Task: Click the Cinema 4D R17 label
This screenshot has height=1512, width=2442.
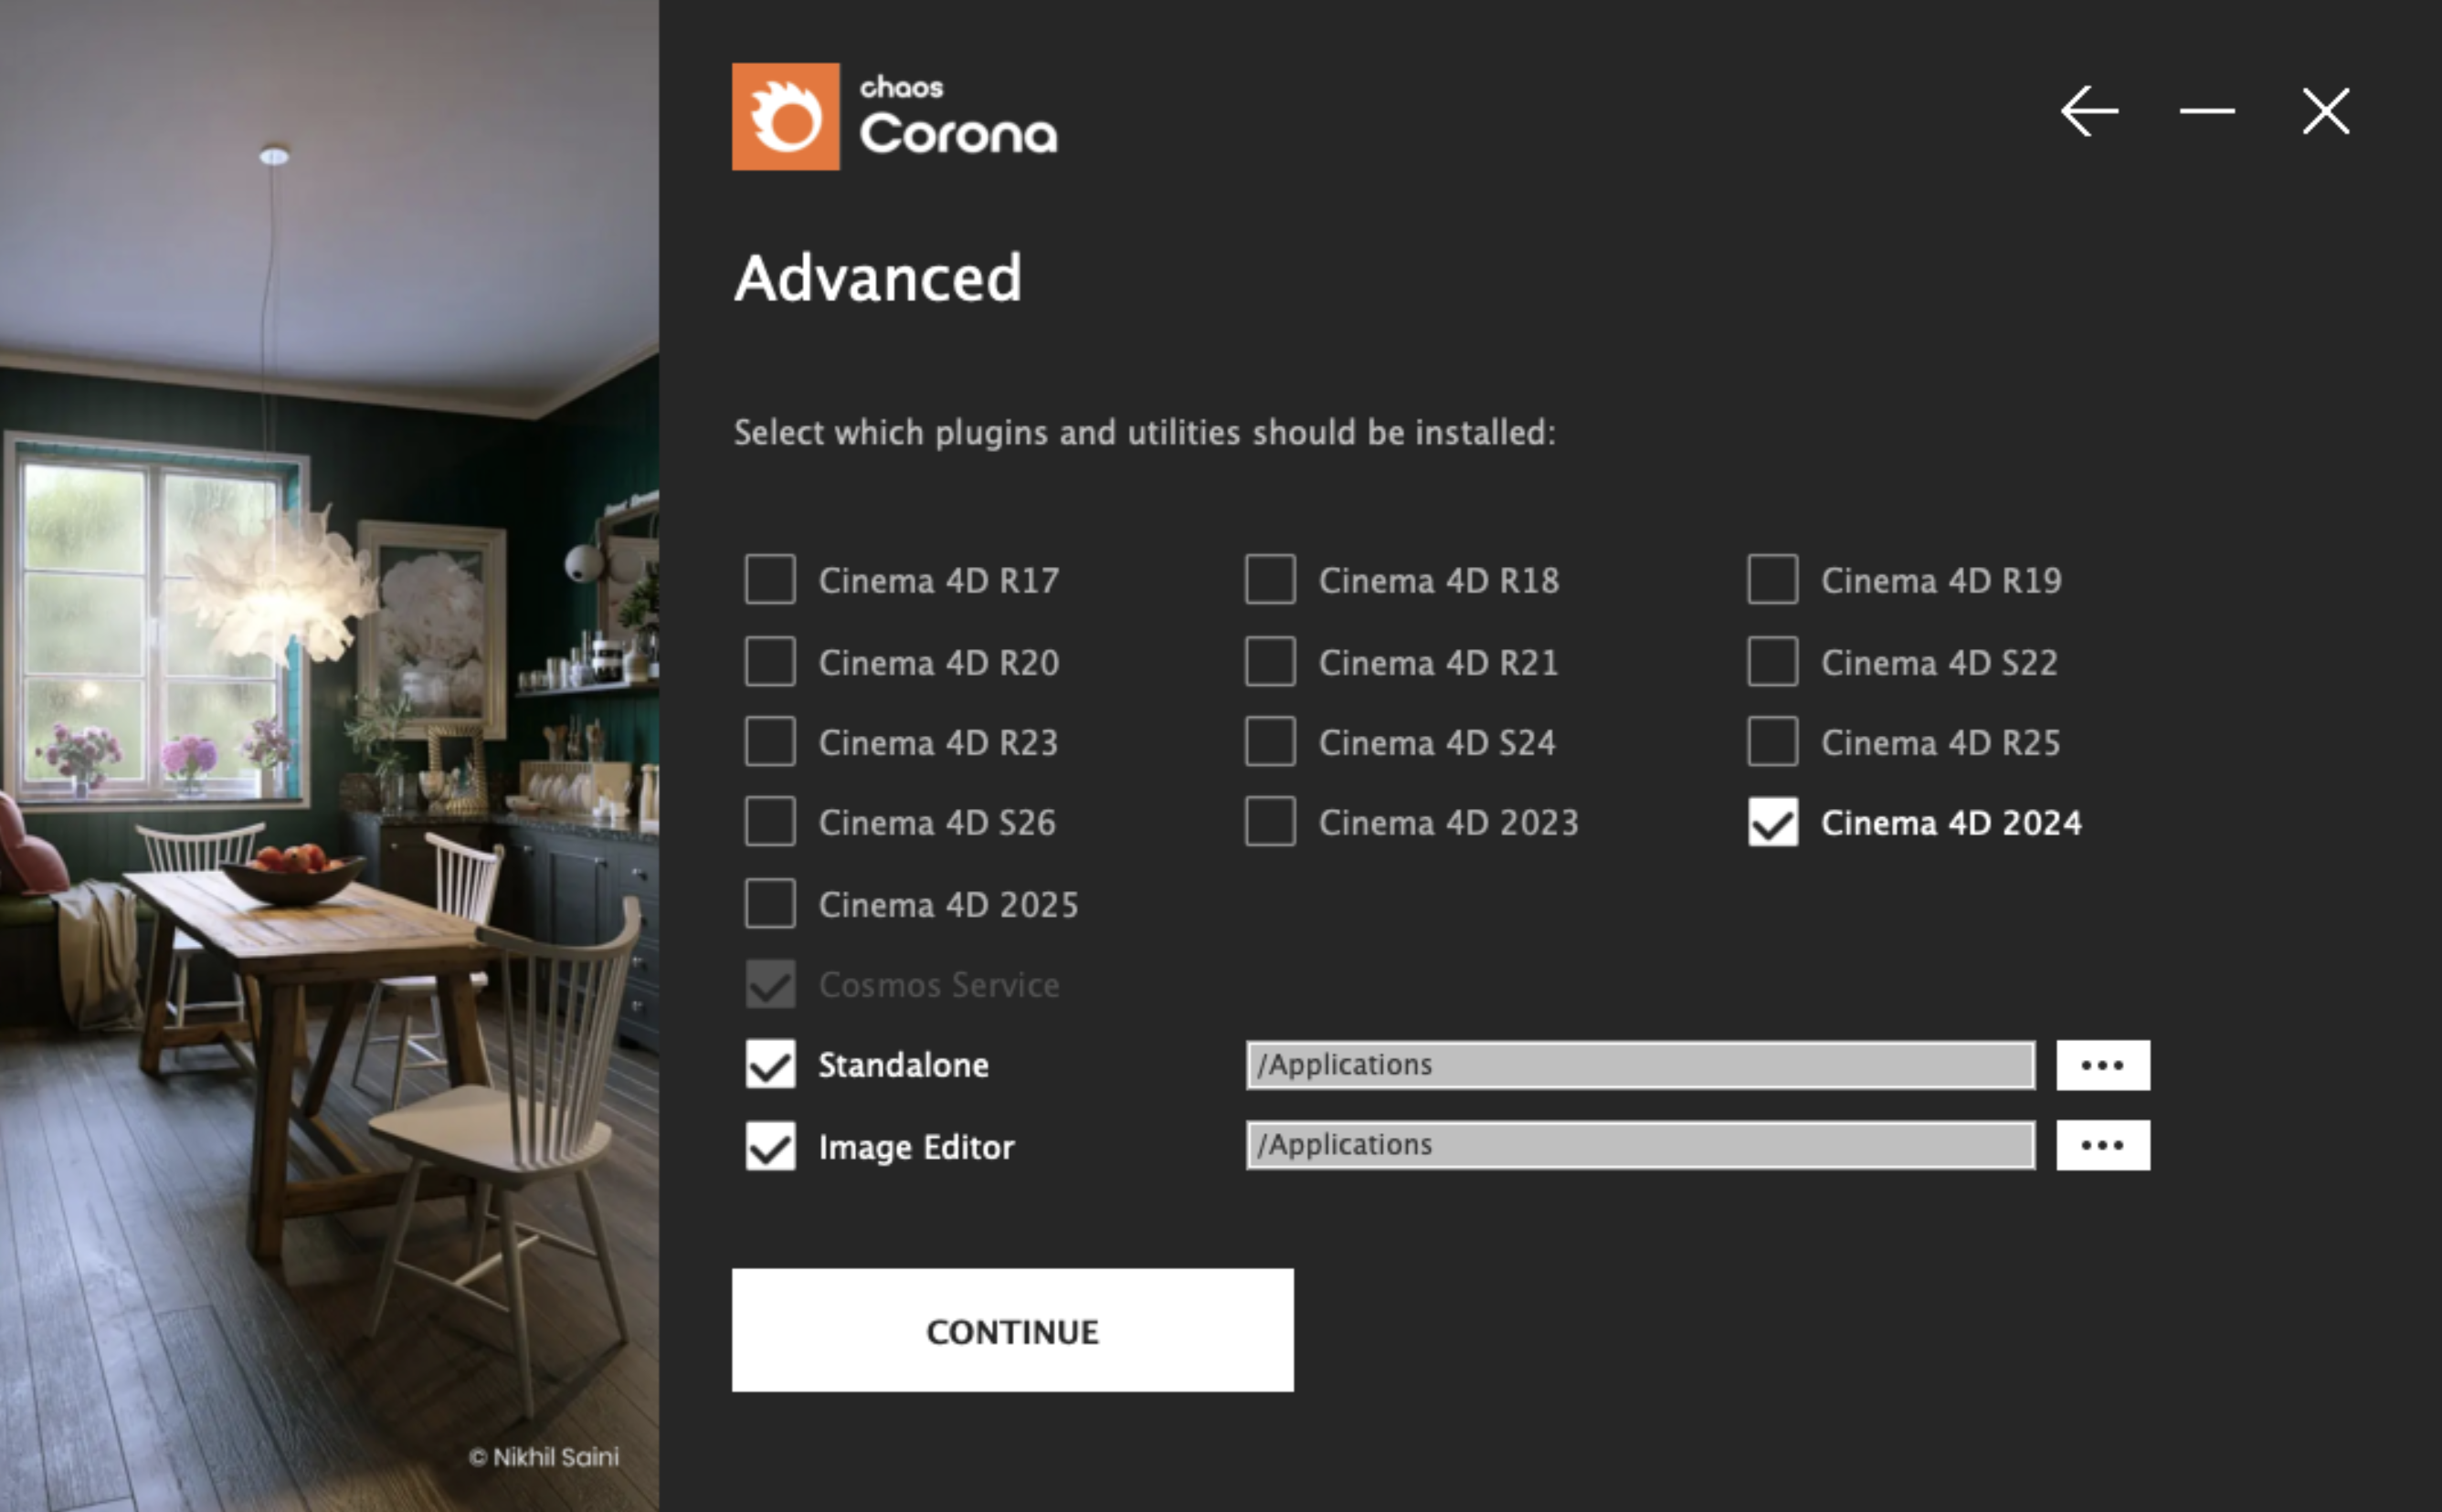Action: pyautogui.click(x=938, y=580)
